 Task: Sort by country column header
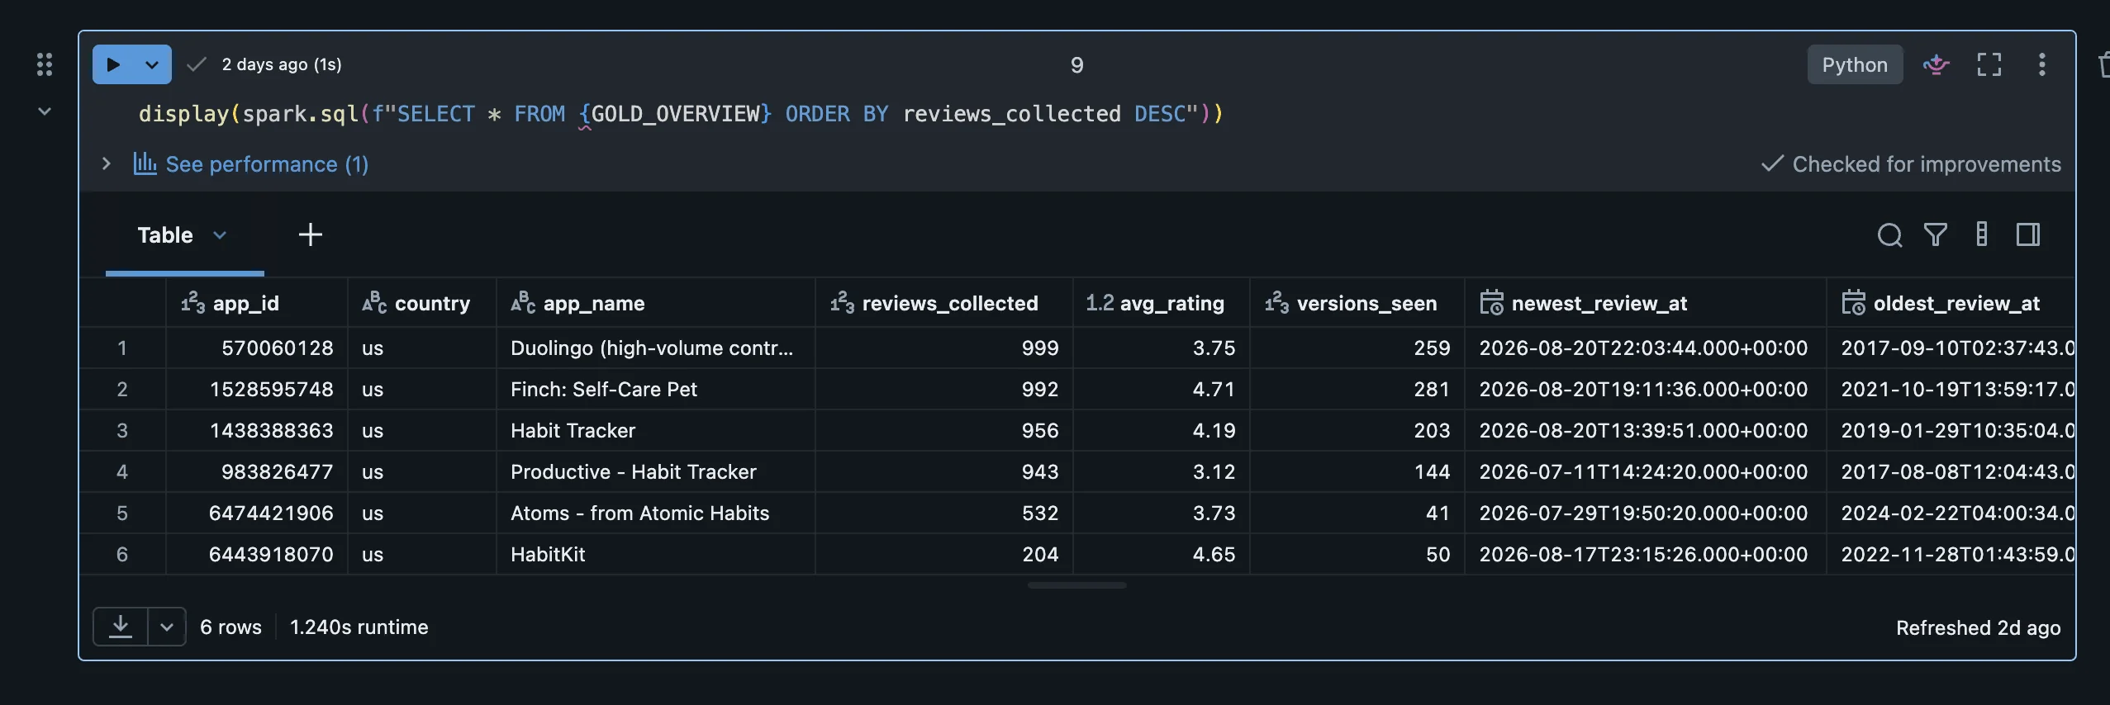pos(421,303)
